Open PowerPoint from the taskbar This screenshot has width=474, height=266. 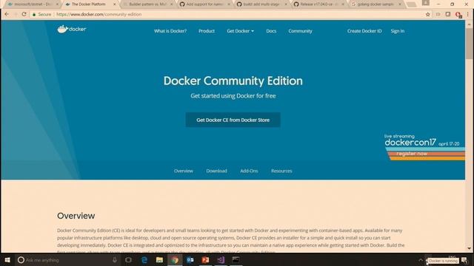point(205,259)
